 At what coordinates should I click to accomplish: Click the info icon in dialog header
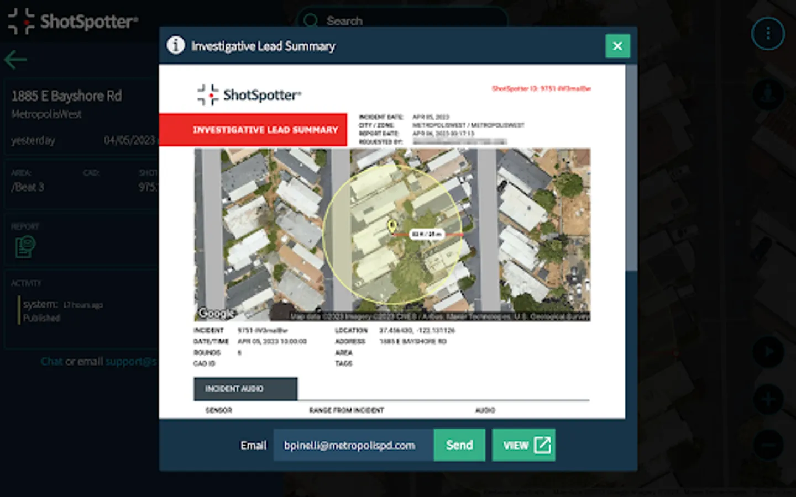coord(176,45)
